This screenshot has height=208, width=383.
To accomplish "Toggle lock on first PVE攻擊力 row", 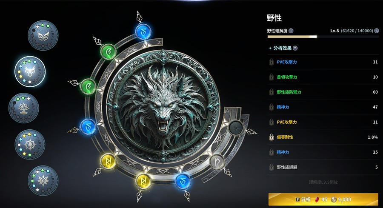I will (271, 62).
